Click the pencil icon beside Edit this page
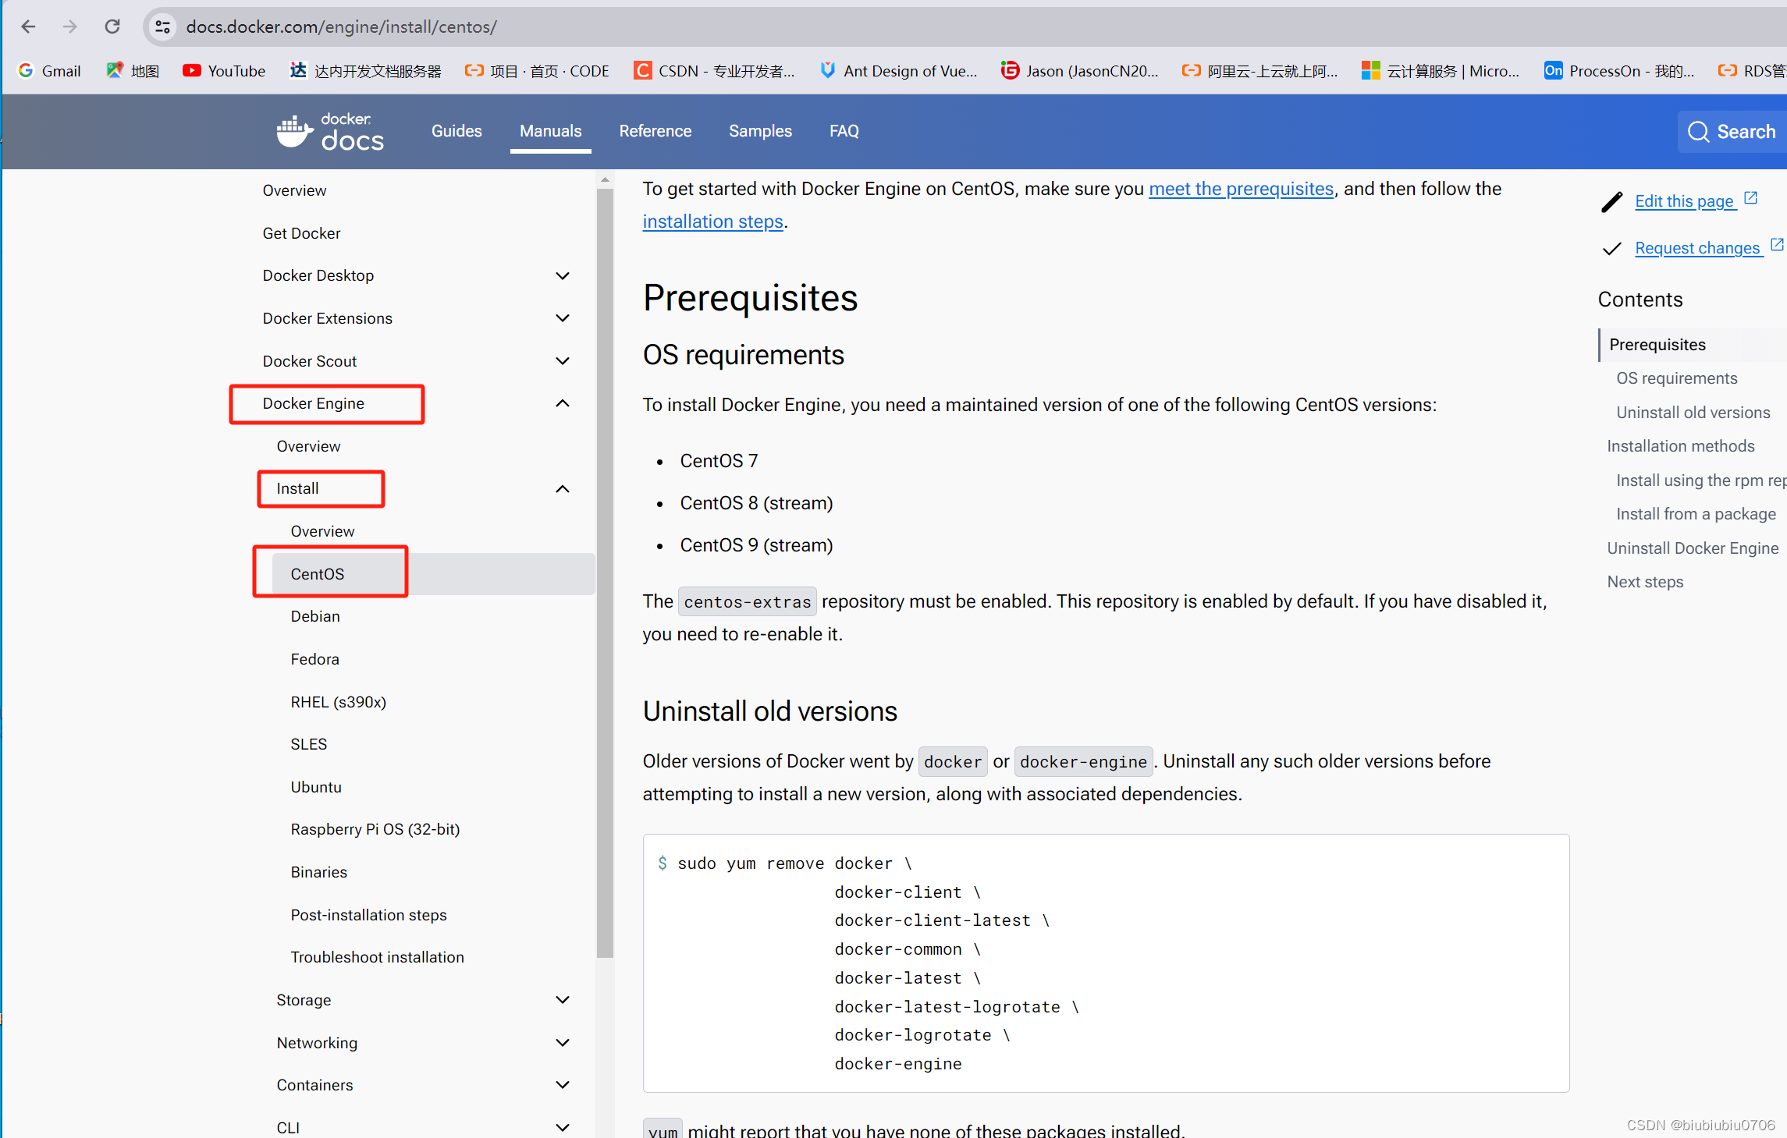 click(x=1611, y=202)
